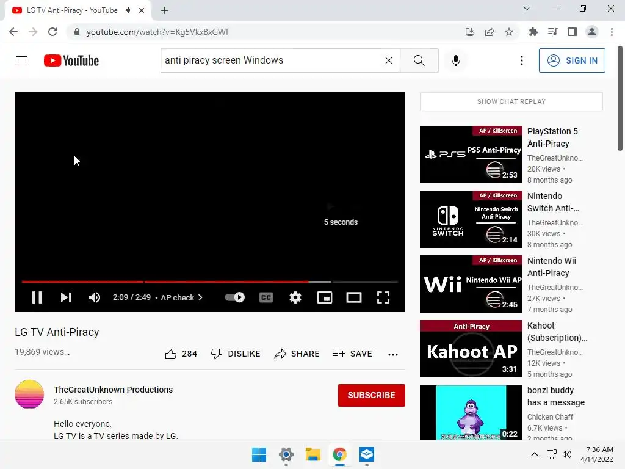The image size is (625, 469).
Task: Open YouTube settings three-dot menu
Action: click(x=522, y=60)
